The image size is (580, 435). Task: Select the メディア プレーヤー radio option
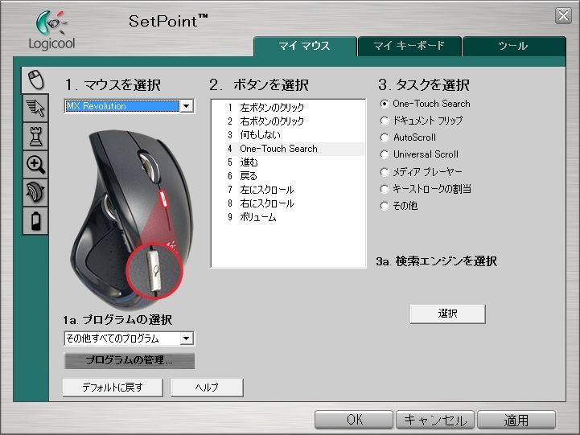pos(385,172)
